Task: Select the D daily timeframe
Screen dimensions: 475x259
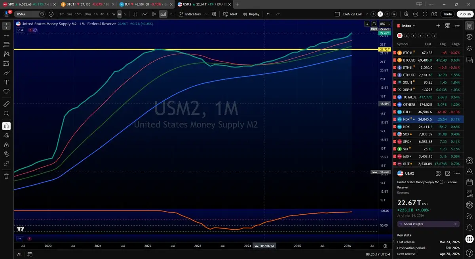Action: click(x=108, y=14)
